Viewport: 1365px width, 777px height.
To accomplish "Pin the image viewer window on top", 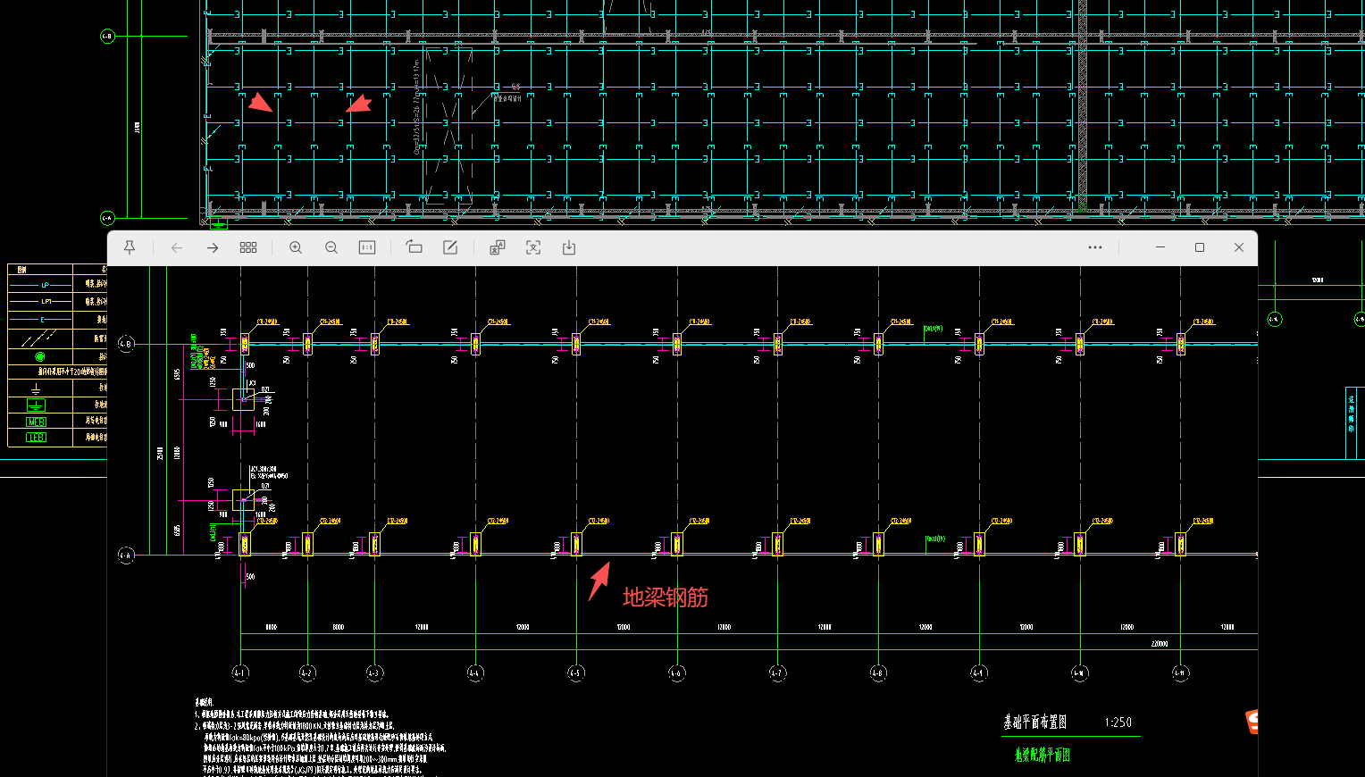I will [x=130, y=247].
